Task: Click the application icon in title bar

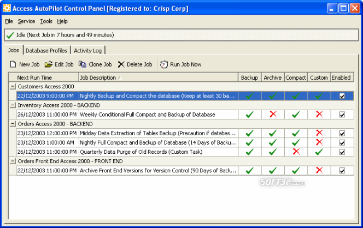Action: (7, 8)
